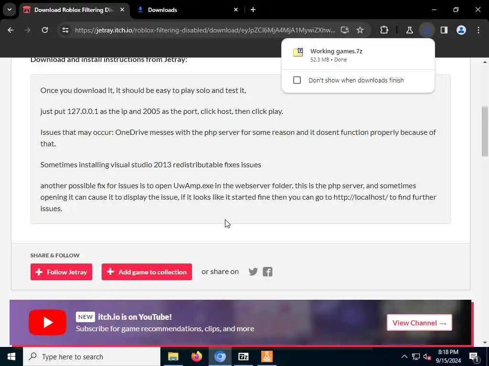
Task: Click the Follow Jetray button
Action: point(62,272)
